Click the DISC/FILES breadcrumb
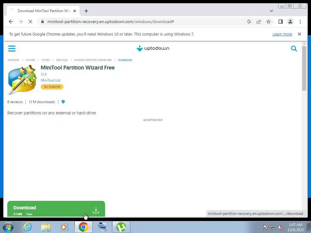This screenshot has height=233, width=311. click(62, 60)
